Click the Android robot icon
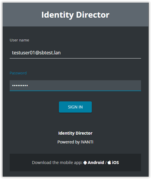This screenshot has height=179, width=151. [x=85, y=163]
